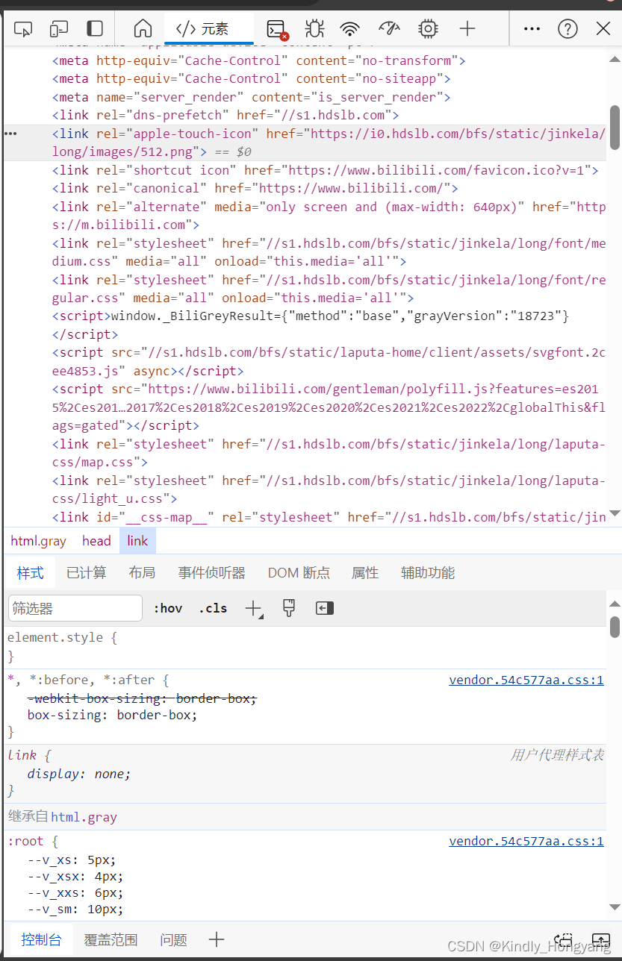Select the canonical link node
This screenshot has width=622, height=961.
pyautogui.click(x=255, y=188)
